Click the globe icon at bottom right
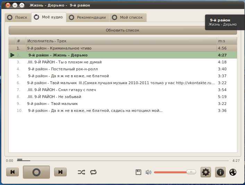Screen dimensions: 245x185 pos(233,172)
